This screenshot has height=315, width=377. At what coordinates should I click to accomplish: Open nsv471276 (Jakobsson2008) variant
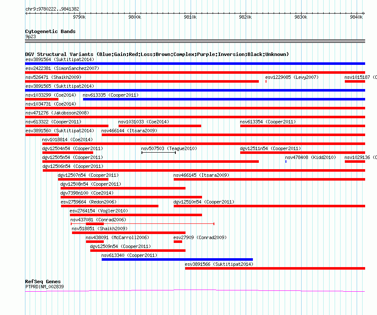click(57, 113)
